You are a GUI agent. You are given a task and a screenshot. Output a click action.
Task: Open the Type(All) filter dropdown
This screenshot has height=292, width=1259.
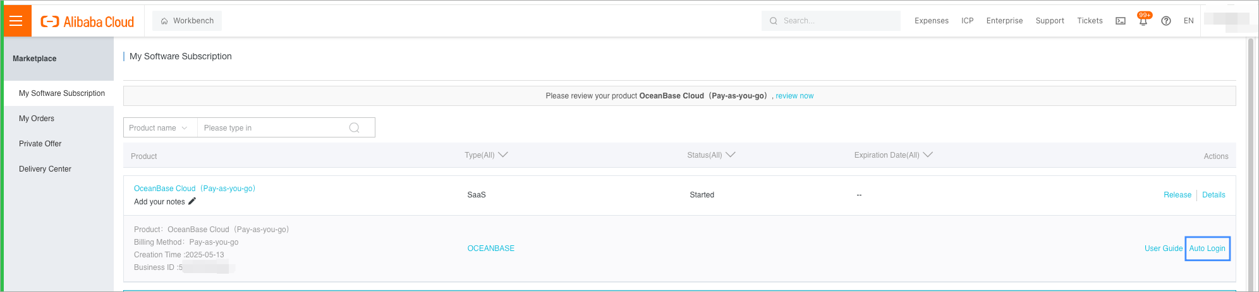(486, 155)
